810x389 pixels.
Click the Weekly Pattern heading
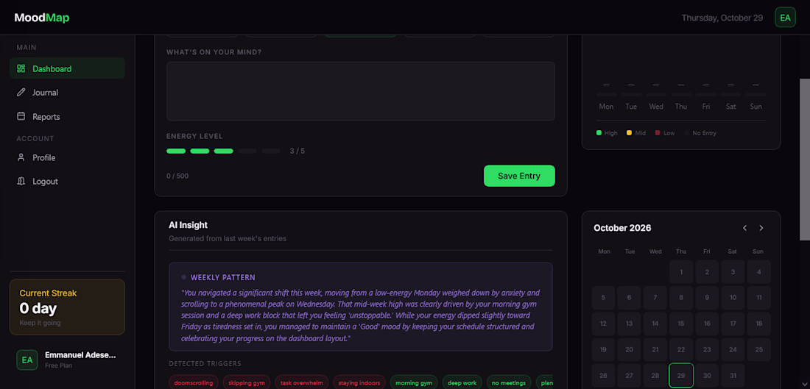pos(222,277)
